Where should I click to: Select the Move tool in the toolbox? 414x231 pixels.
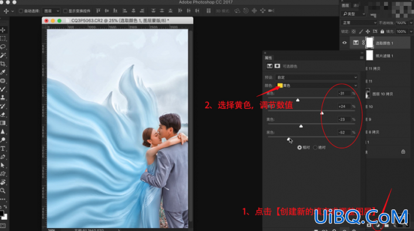click(x=3, y=30)
